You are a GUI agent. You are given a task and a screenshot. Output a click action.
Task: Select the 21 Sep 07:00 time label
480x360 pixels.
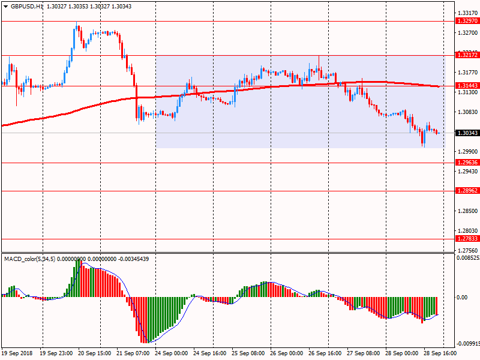(133, 354)
